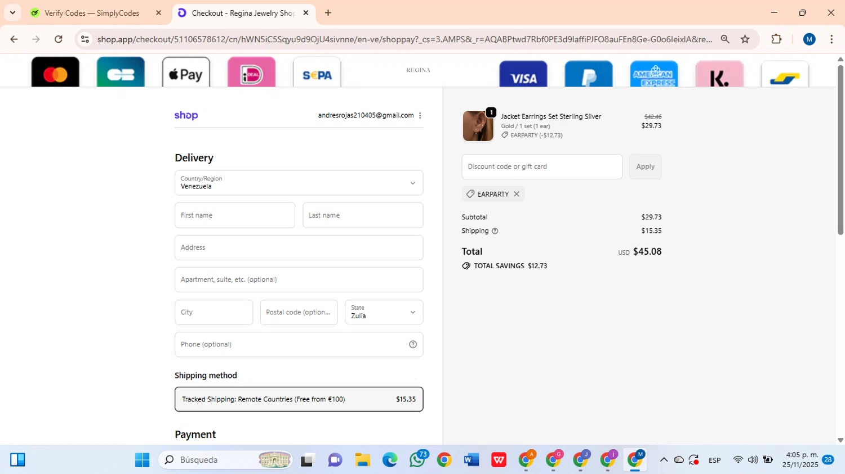The width and height of the screenshot is (845, 474).
Task: Click the PayPal payment icon
Action: point(589,74)
